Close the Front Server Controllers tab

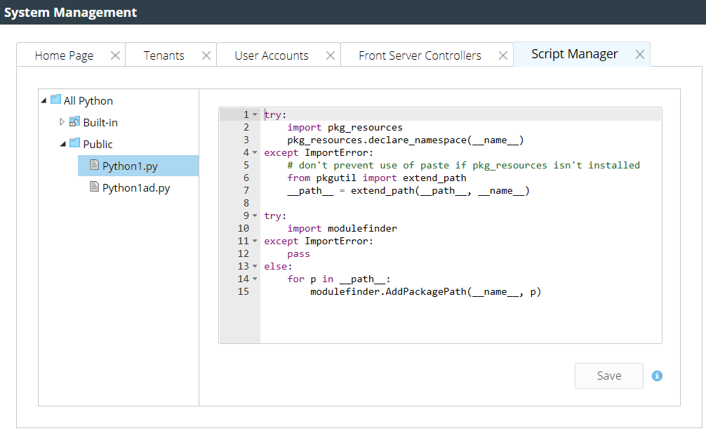503,55
